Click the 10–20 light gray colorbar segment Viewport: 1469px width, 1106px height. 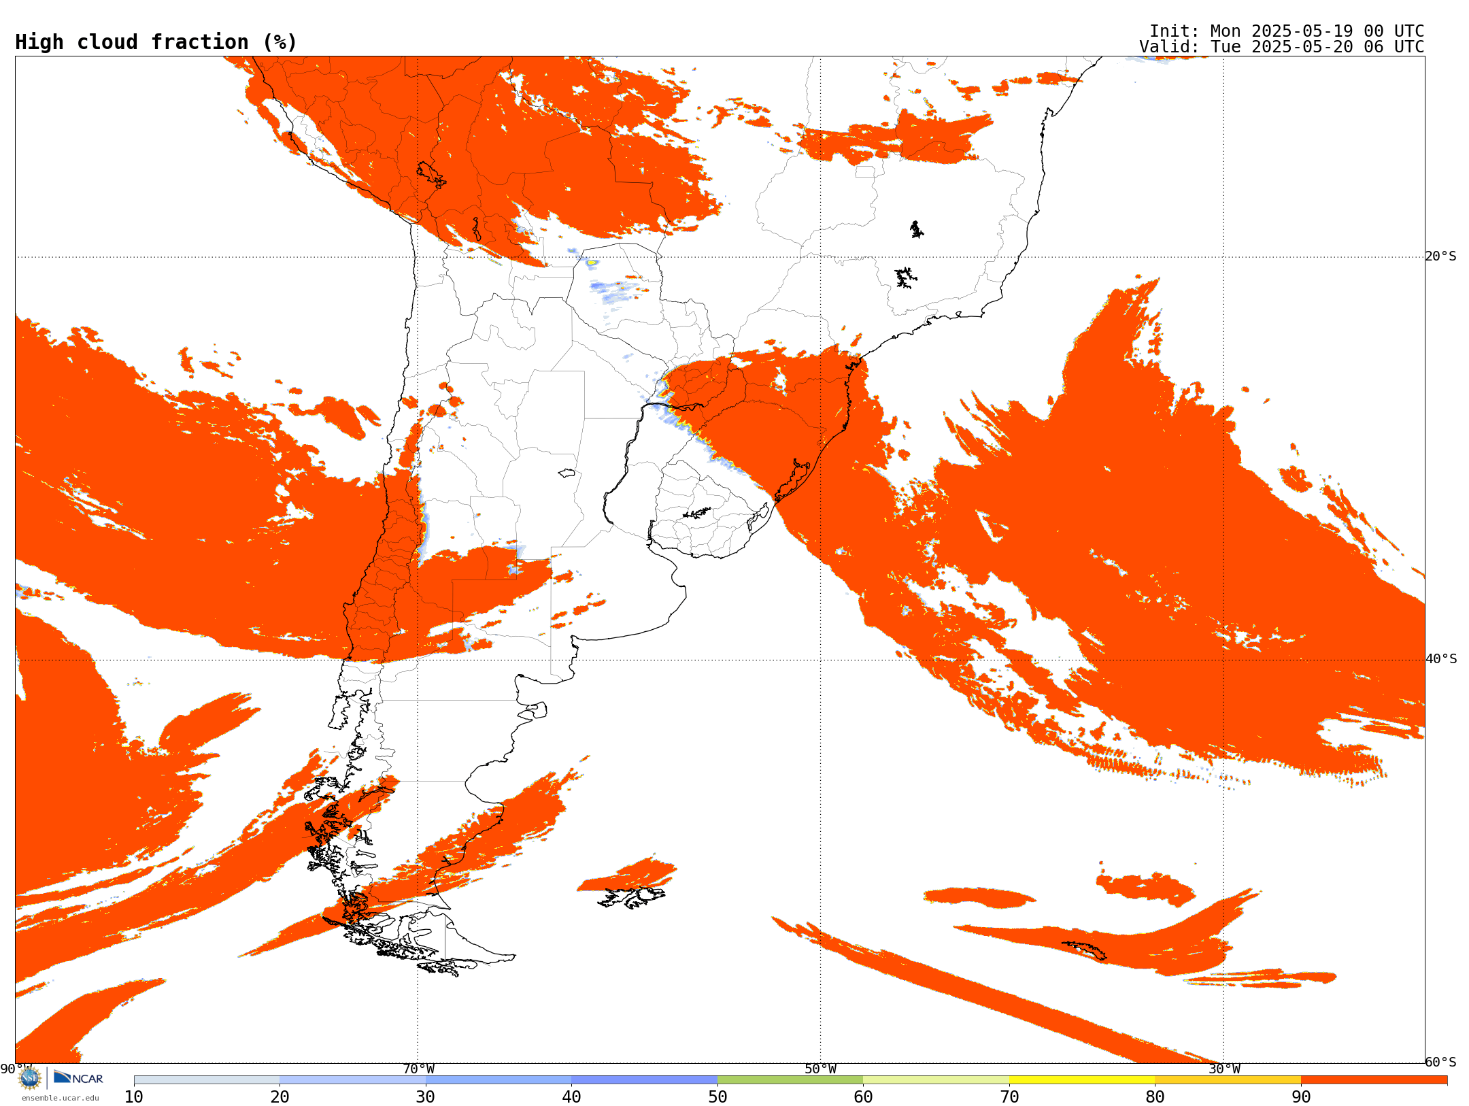tap(207, 1079)
